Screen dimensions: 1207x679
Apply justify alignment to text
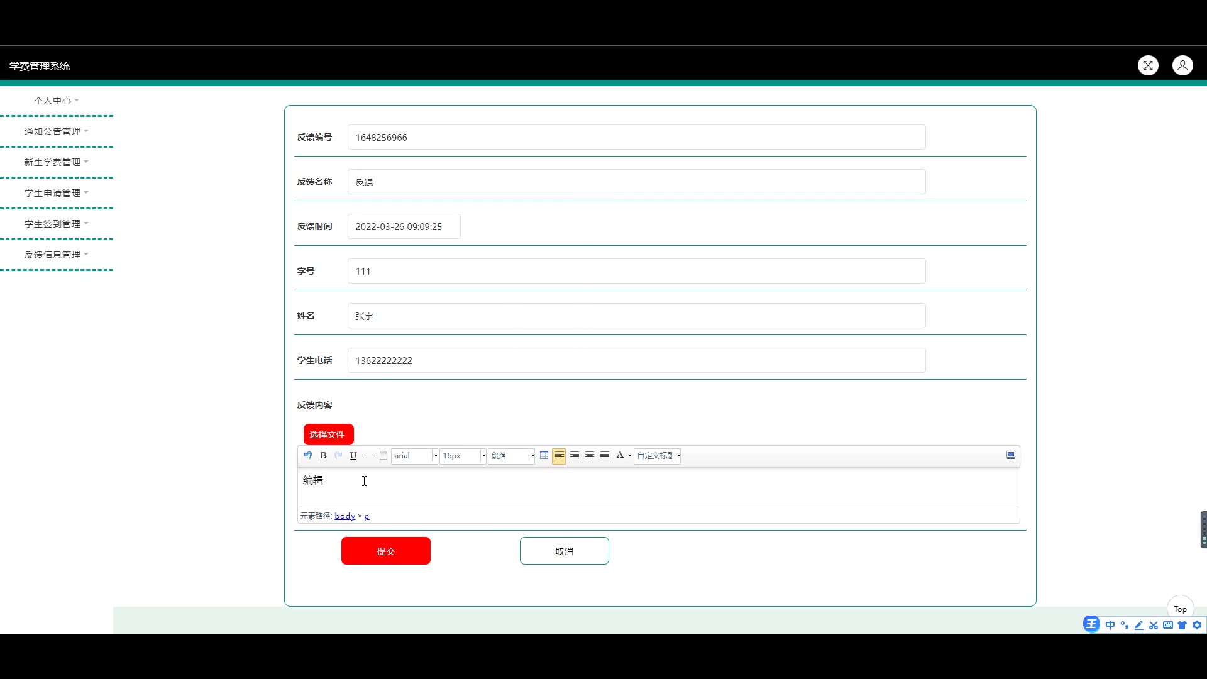click(605, 455)
